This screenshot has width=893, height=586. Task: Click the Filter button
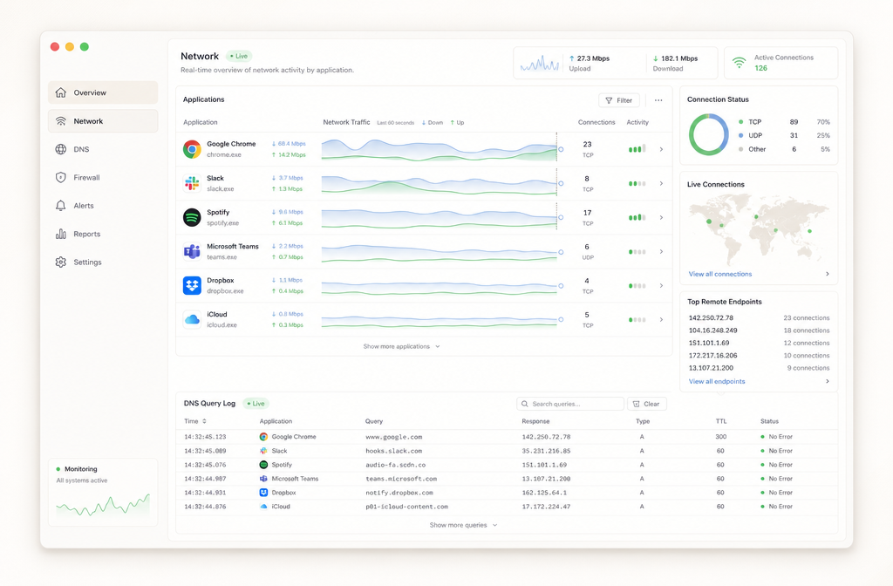pos(619,100)
